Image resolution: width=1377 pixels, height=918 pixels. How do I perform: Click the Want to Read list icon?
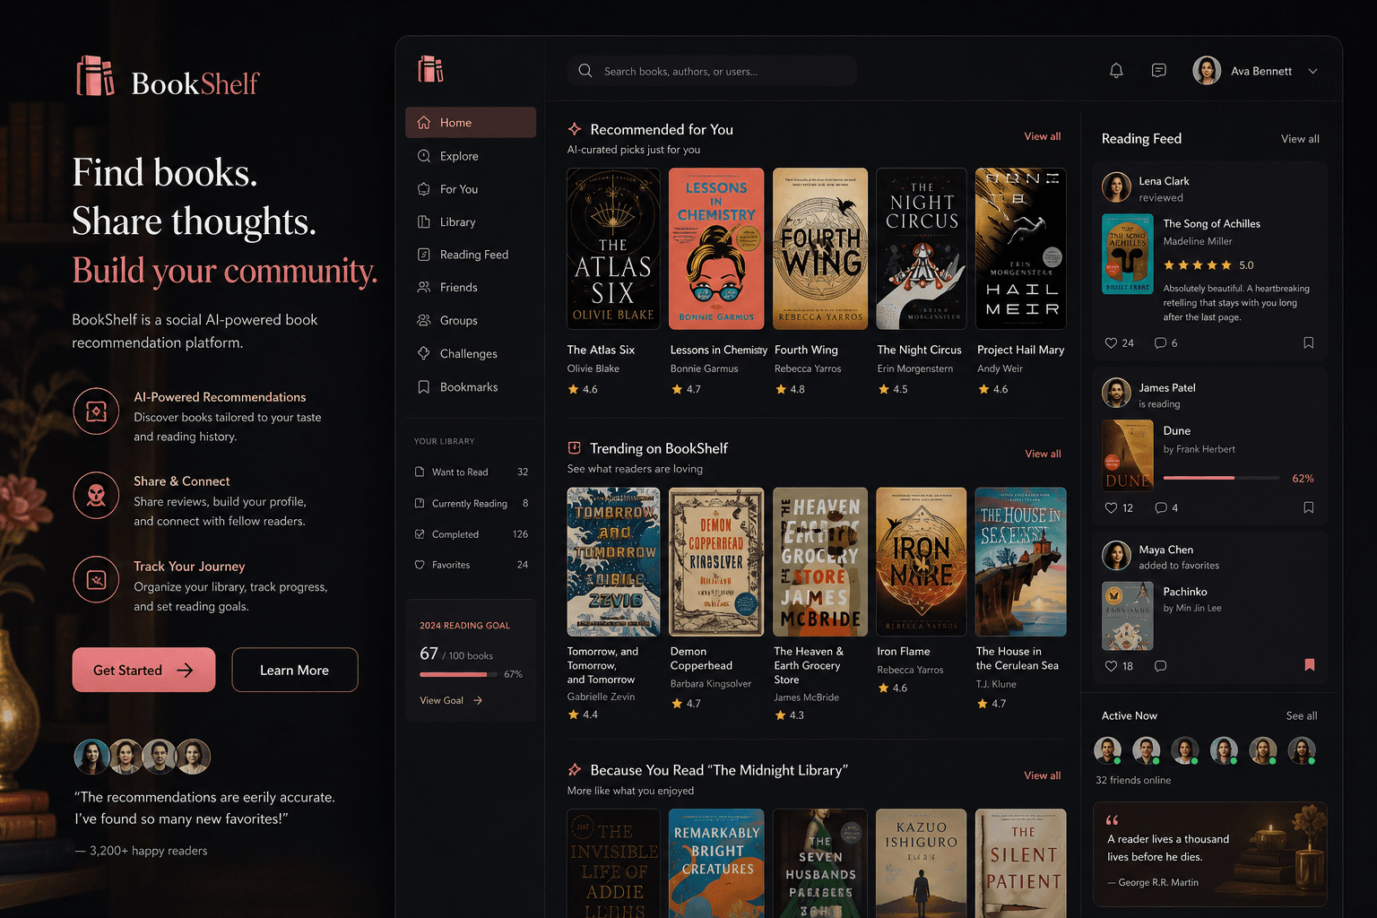click(x=420, y=472)
